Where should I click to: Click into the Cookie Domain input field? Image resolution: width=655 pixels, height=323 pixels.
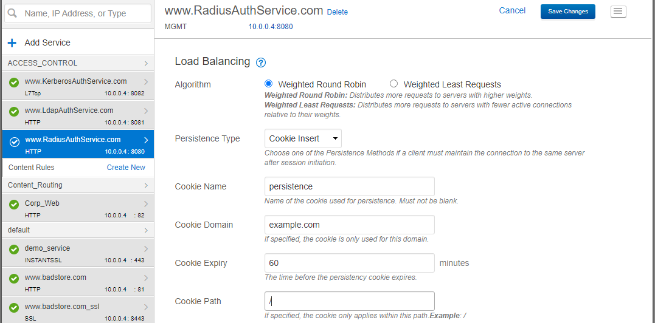(350, 225)
